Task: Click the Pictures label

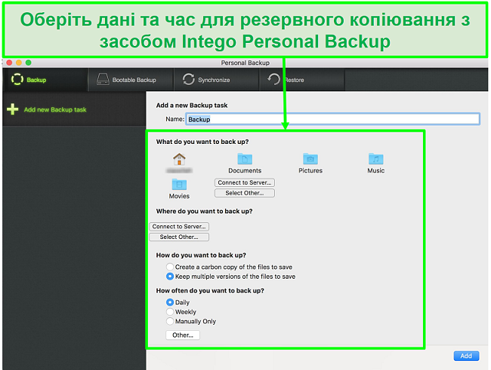Action: (x=310, y=170)
